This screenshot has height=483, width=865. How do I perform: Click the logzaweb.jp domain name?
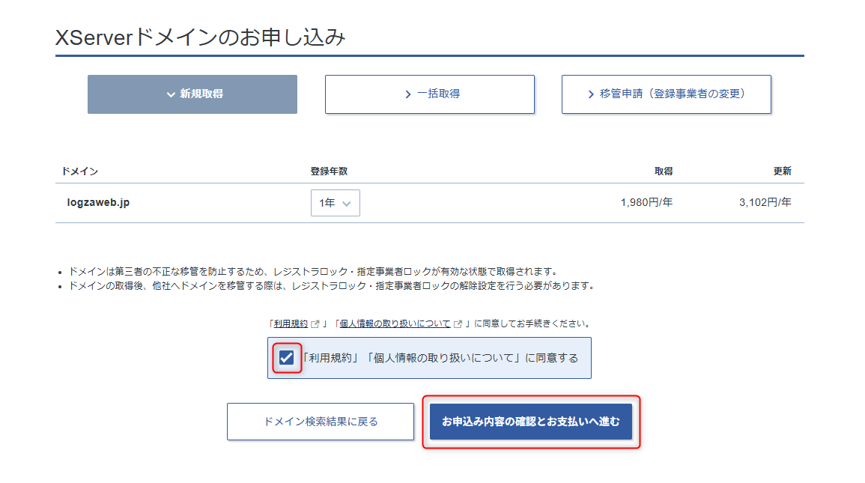coord(98,202)
